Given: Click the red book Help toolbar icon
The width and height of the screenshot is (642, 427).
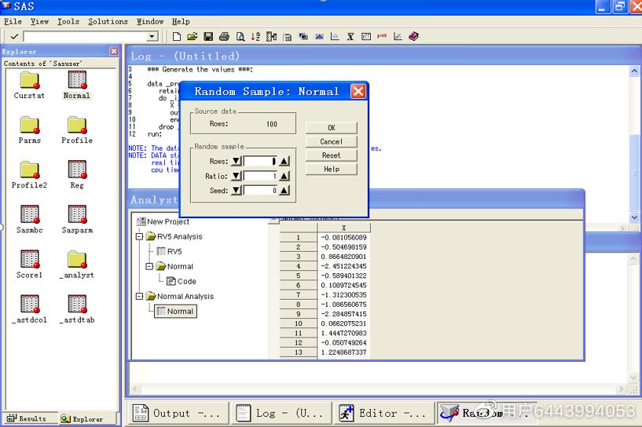Looking at the screenshot, I should point(414,36).
